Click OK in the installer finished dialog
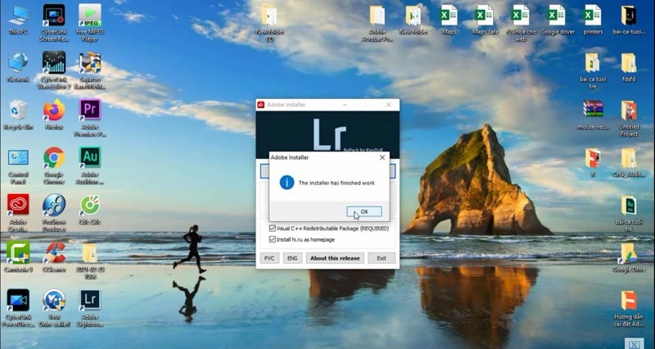Screen dimensions: 655x349 364,212
